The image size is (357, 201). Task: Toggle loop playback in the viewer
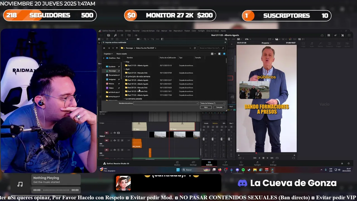click(x=277, y=158)
